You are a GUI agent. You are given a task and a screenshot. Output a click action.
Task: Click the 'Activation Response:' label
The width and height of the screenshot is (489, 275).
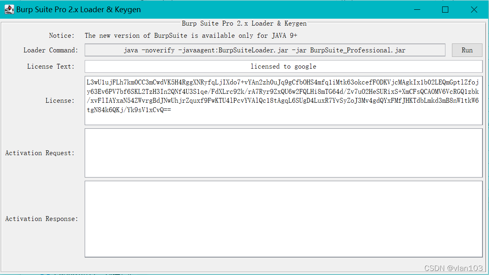[x=42, y=219]
